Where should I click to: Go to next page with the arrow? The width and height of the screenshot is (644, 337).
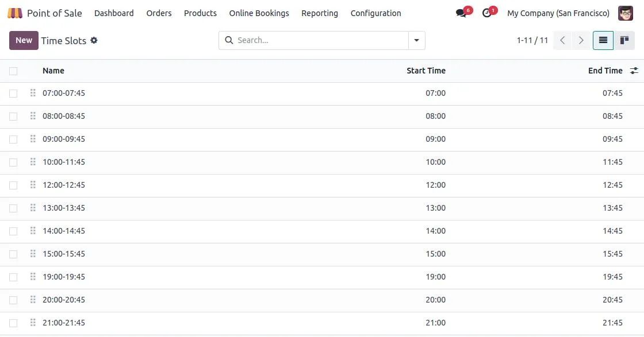click(x=581, y=40)
